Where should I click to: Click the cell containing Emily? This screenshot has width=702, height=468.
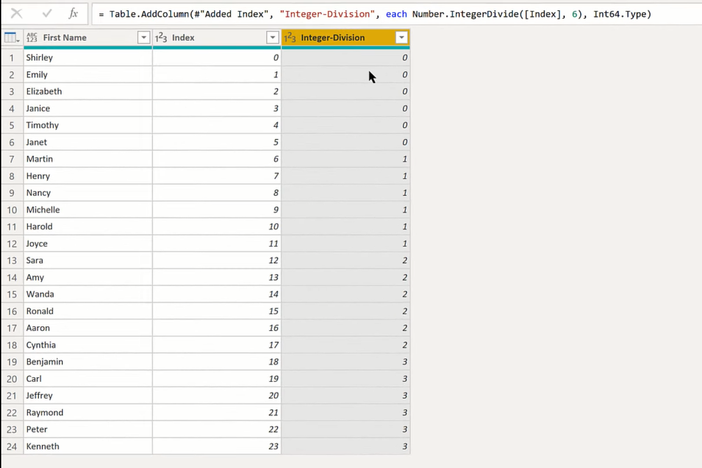pos(88,75)
